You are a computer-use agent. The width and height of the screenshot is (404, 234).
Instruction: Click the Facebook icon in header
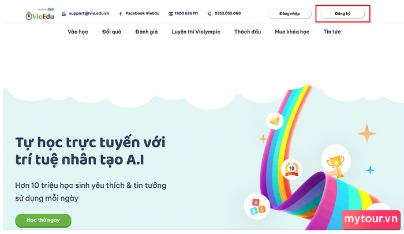[120, 14]
